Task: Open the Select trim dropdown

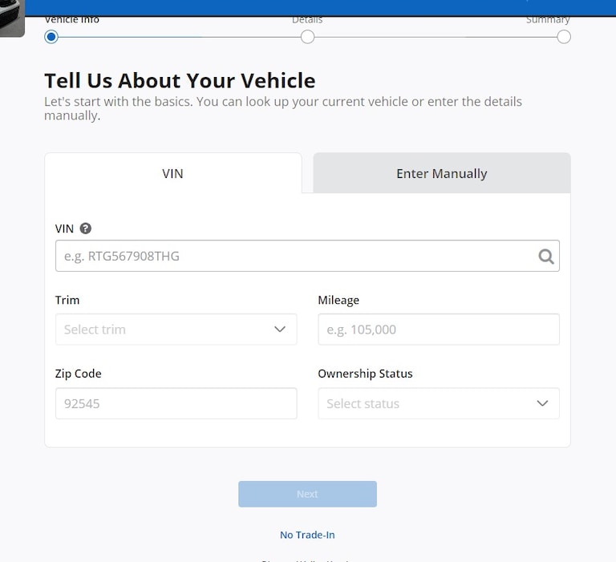Action: [176, 330]
